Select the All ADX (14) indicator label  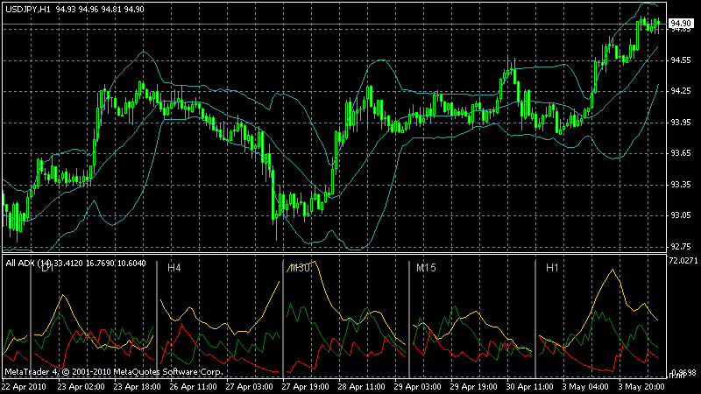[x=29, y=264]
